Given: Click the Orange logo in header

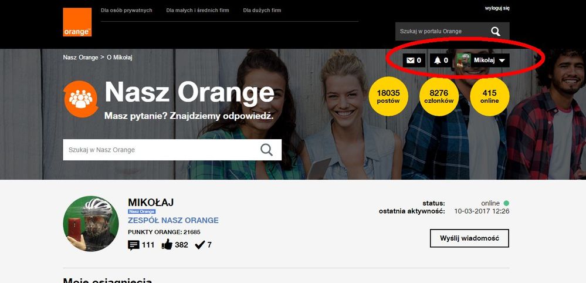Looking at the screenshot, I should click(x=77, y=22).
